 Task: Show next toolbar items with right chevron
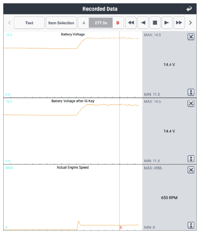tap(190, 23)
